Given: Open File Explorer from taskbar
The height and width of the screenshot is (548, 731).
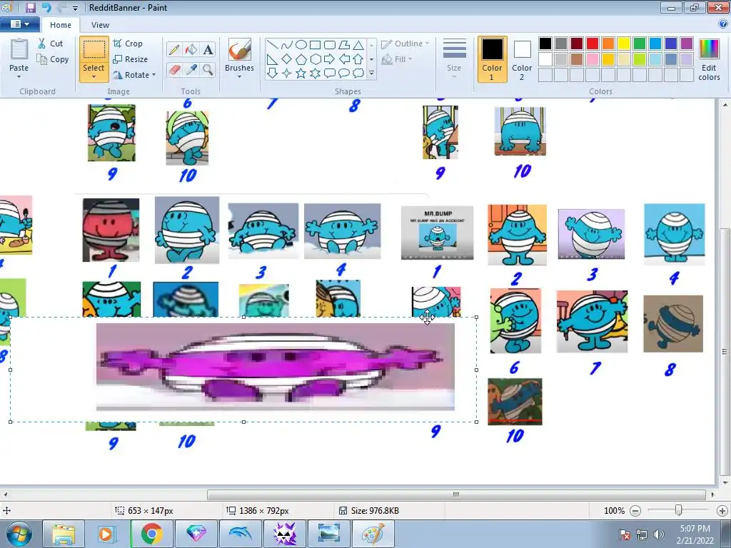Looking at the screenshot, I should 64,534.
